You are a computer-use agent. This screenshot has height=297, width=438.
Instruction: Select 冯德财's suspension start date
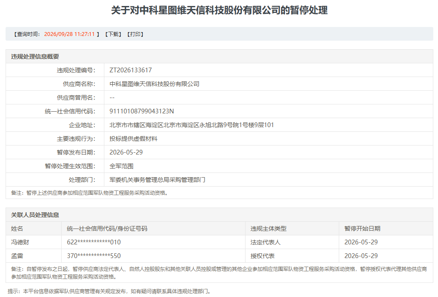coord(361,242)
